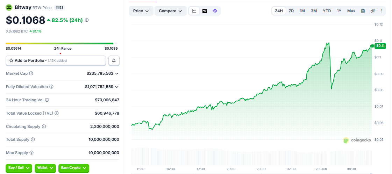Click the volume bars below the chart

[251, 156]
